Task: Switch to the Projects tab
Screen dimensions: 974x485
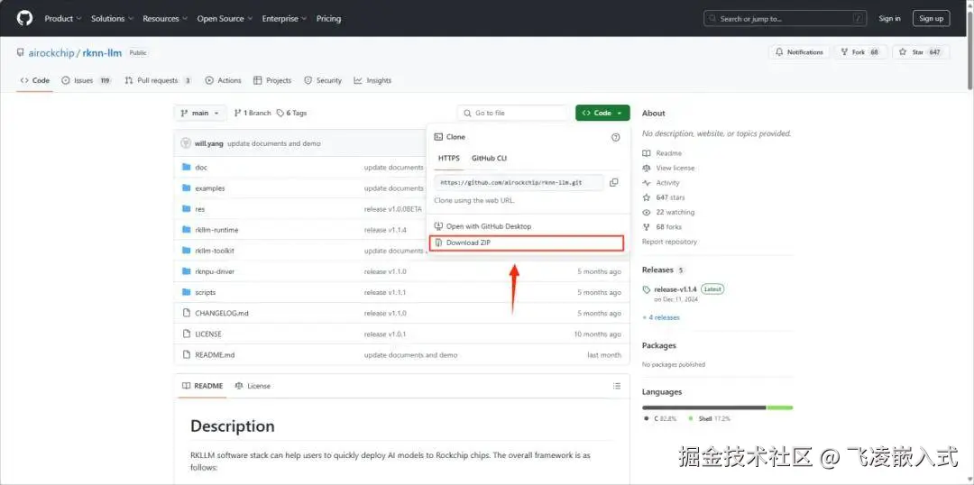Action: [x=272, y=81]
